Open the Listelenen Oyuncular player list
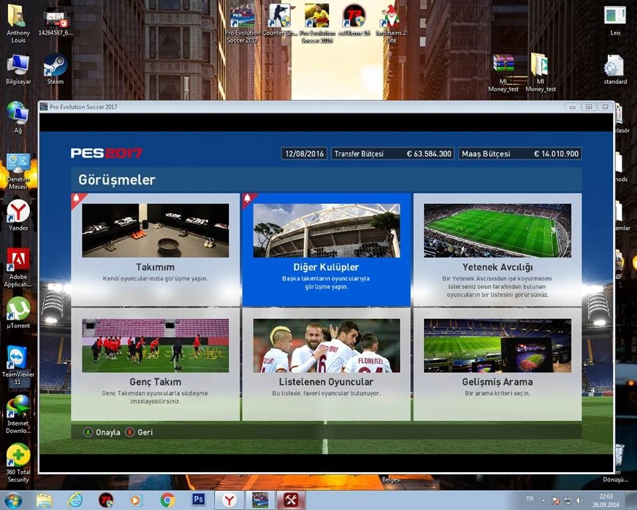 [326, 364]
